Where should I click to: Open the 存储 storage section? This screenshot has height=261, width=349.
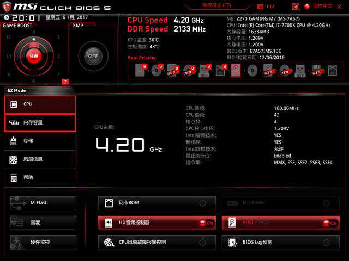pos(40,141)
